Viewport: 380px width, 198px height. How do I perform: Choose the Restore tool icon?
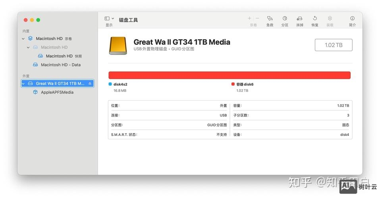(315, 18)
